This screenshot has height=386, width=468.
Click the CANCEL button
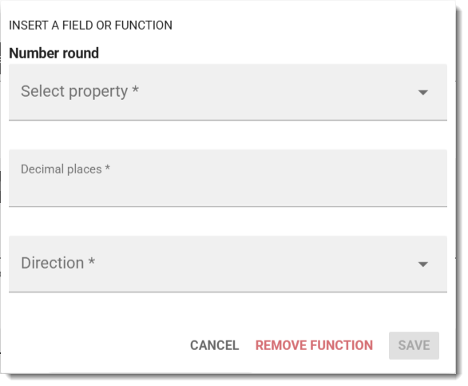pos(214,345)
